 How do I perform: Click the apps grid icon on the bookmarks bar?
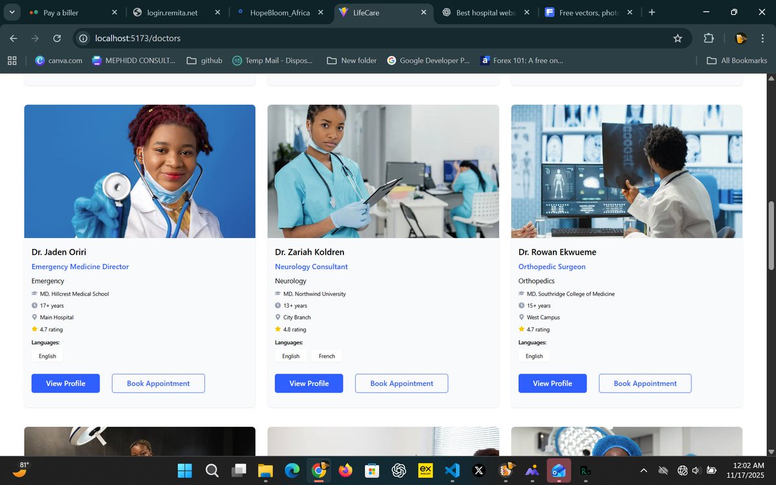coord(12,60)
